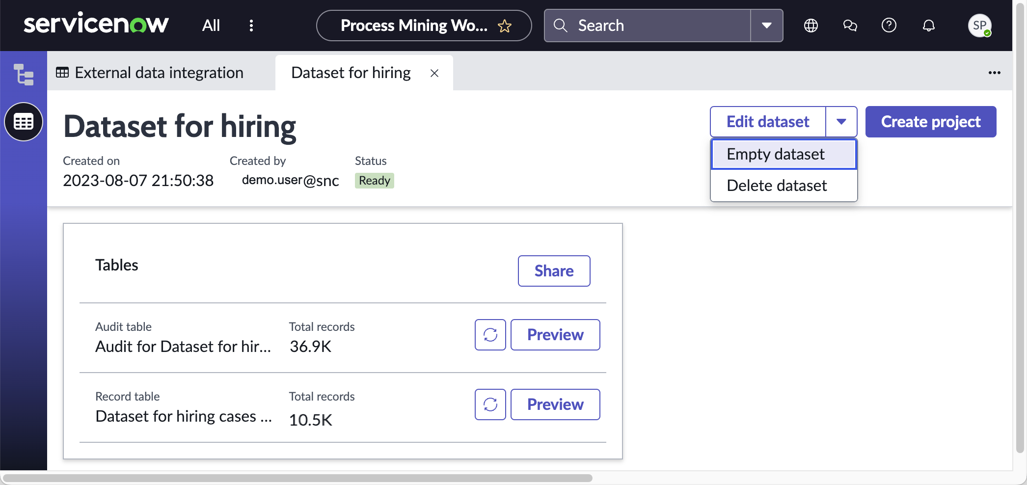Click the Create project button
1027x485 pixels.
[931, 122]
